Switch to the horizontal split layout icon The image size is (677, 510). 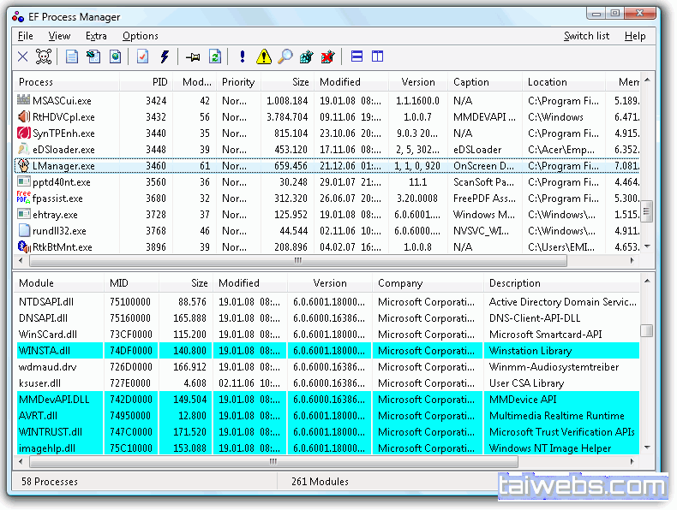tap(356, 57)
